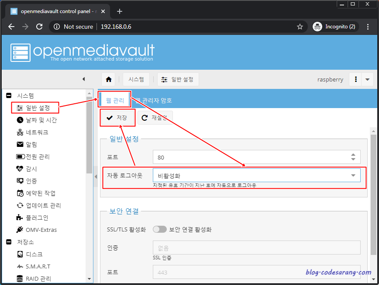This screenshot has width=379, height=285.
Task: Click browser back button
Action: 11,27
